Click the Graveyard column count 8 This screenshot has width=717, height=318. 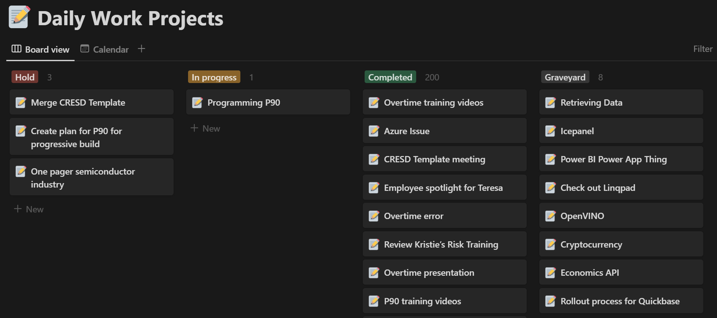pyautogui.click(x=601, y=77)
